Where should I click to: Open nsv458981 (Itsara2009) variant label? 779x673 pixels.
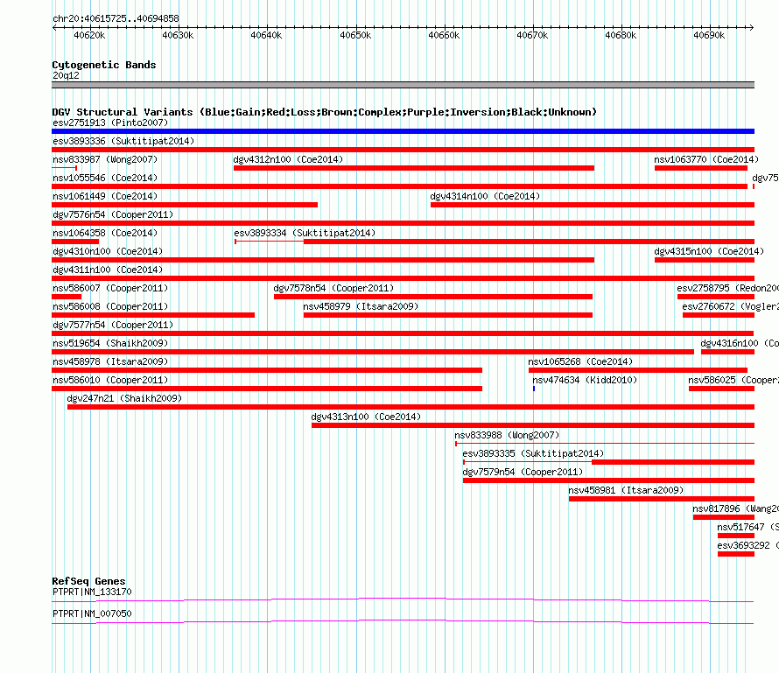pyautogui.click(x=626, y=490)
